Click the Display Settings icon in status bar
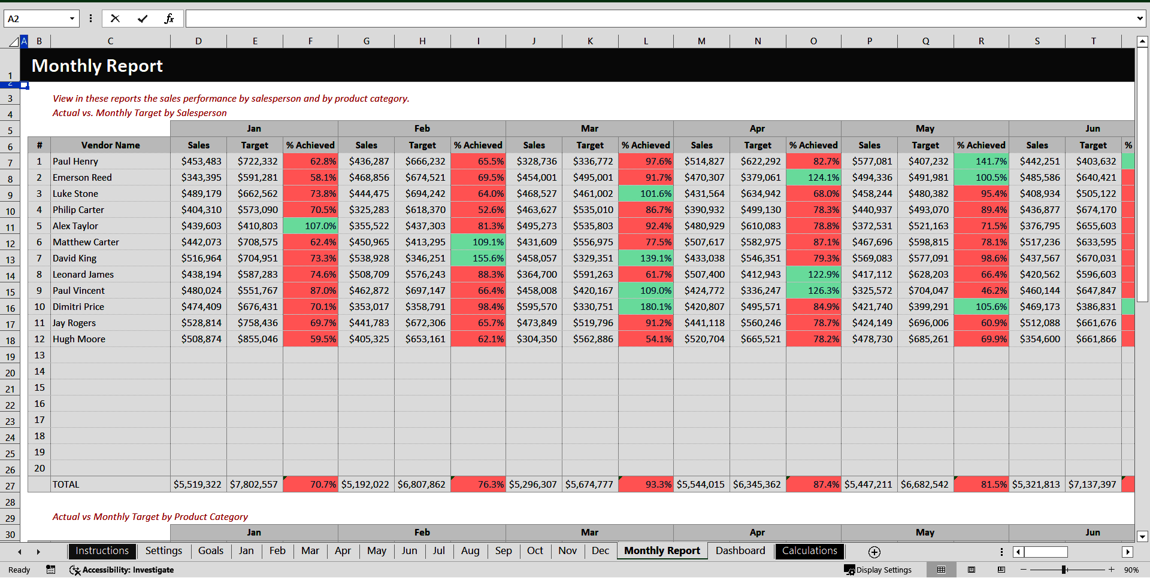The image size is (1150, 578). 850,570
